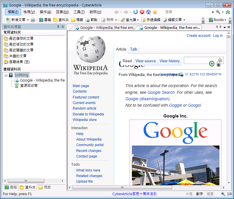Viewport: 234px width, 199px height.
Task: Pin the 資料夾視窗 panel with pushpin
Action: pyautogui.click(x=58, y=27)
